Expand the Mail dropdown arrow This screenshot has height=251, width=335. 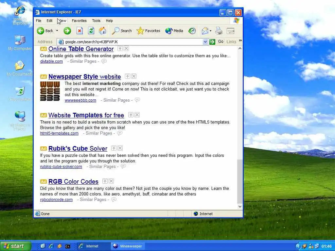click(x=210, y=31)
